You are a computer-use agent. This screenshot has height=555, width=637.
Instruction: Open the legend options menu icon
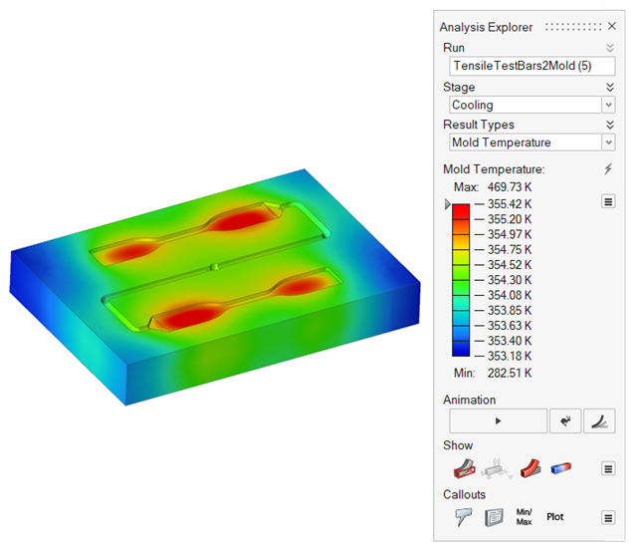click(x=607, y=202)
